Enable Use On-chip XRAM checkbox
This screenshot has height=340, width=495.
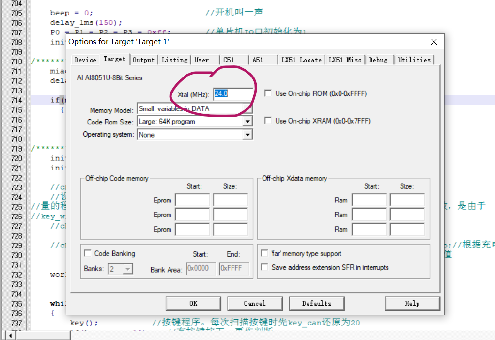point(268,121)
